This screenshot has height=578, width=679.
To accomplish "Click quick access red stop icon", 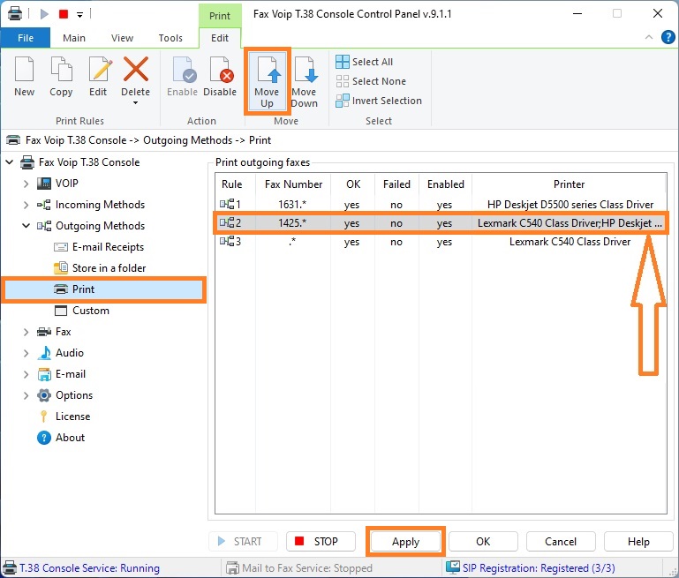I will (64, 14).
